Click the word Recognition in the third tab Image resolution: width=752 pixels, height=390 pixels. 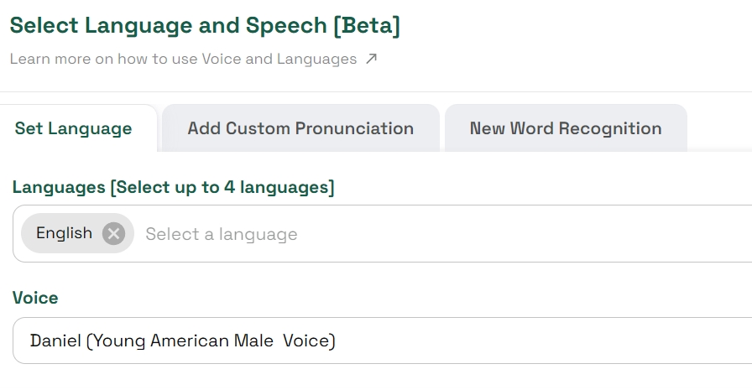[x=610, y=128]
